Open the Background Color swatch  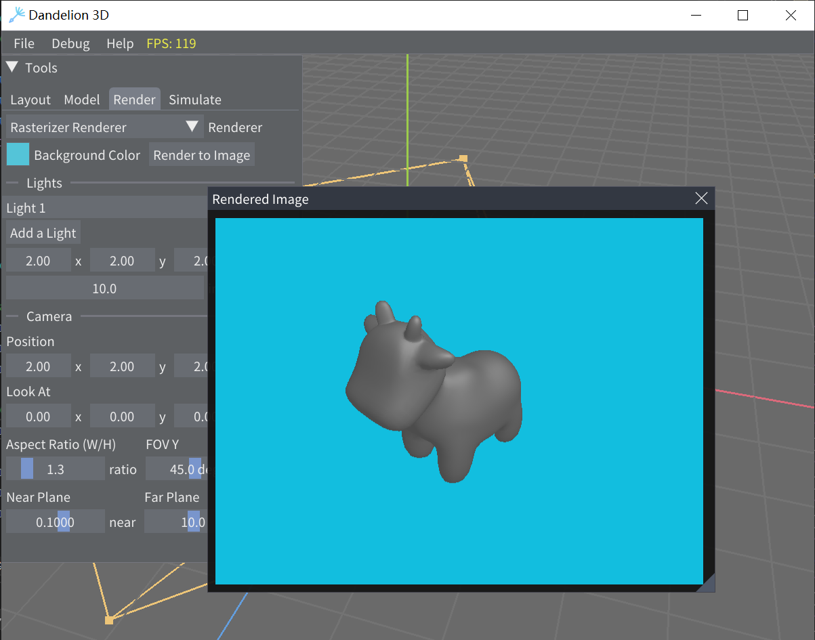(18, 154)
